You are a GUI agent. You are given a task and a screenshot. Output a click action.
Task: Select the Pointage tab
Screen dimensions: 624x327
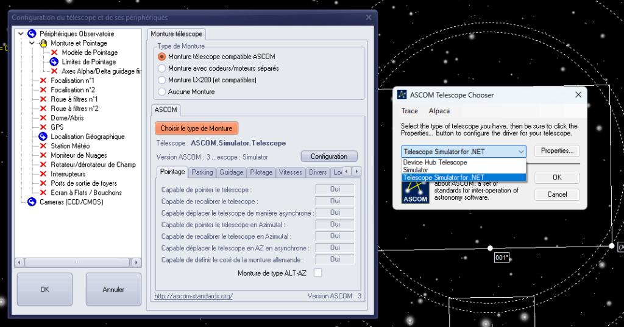[x=172, y=172]
